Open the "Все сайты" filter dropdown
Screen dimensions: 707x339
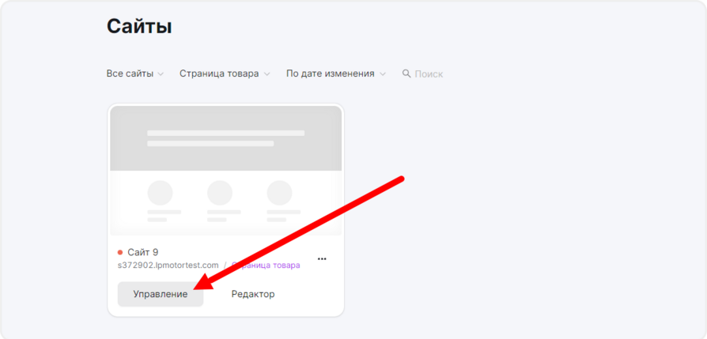[x=130, y=73]
